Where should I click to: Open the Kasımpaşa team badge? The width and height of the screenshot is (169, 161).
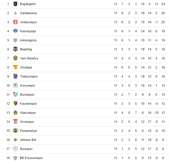[15, 31]
